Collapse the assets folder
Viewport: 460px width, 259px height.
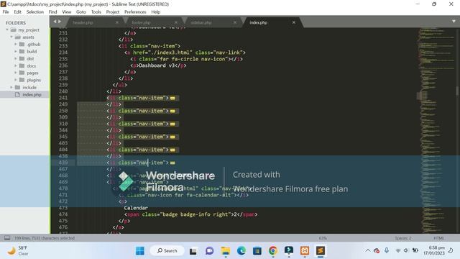pyautogui.click(x=11, y=37)
